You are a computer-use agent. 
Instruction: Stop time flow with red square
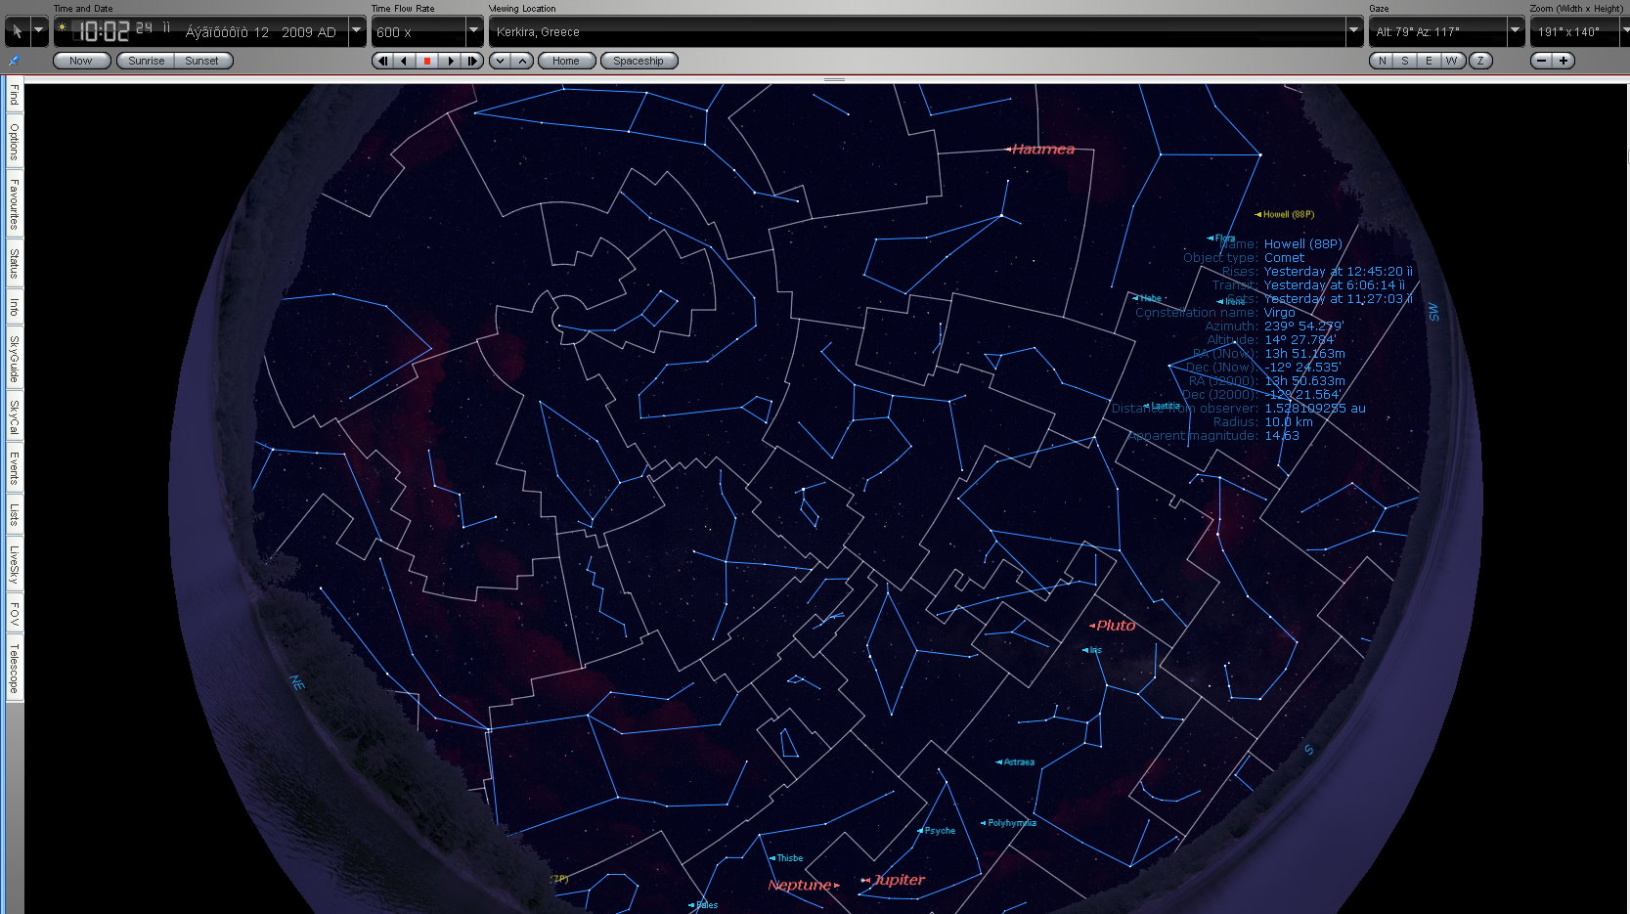[427, 61]
